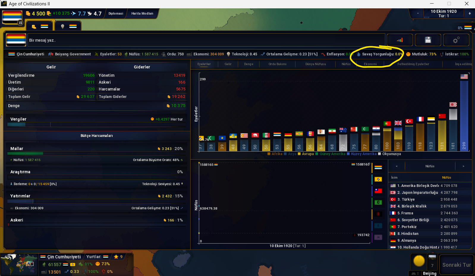
Task: Click the happiness smiley icon in the stats row
Action: [408, 54]
